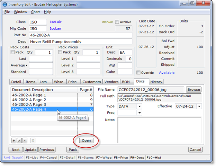
Task: Click the Inventory Edit window title icon
Action: click(4, 4)
